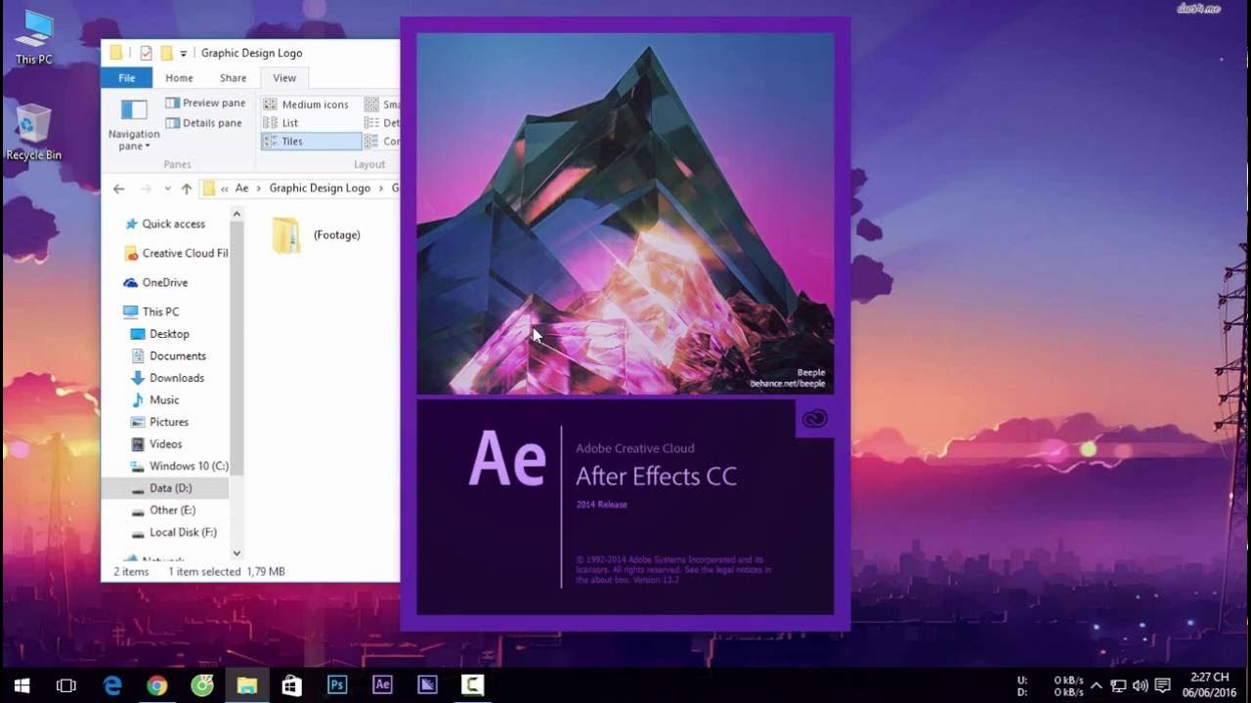The height and width of the screenshot is (703, 1251).
Task: Open Windows Store from taskbar
Action: (292, 685)
